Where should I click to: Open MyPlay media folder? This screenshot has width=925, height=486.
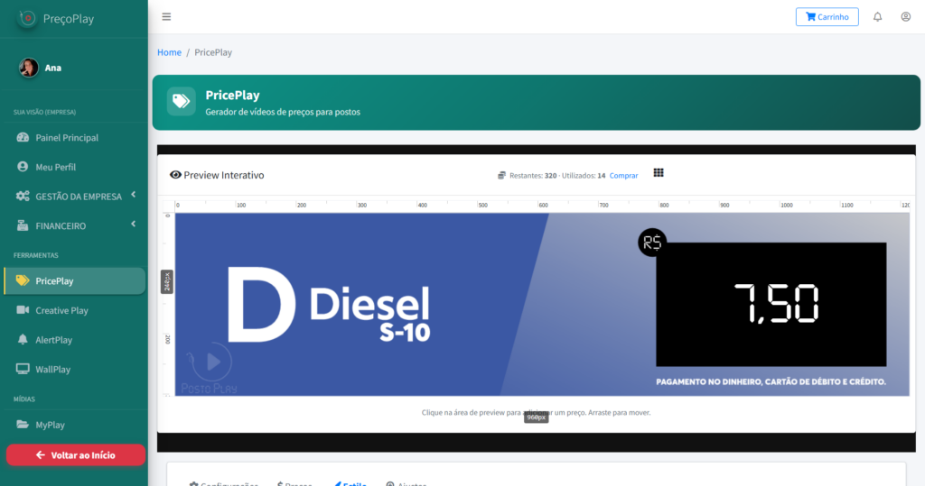coord(50,425)
